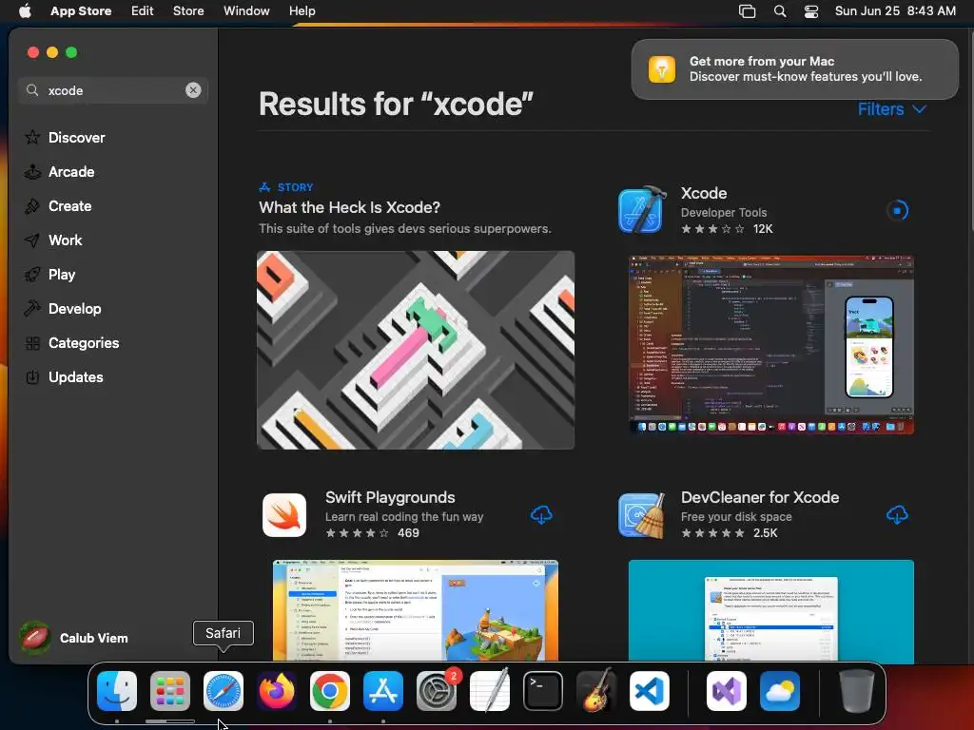
Task: View the Swift Playgrounds screenshot preview
Action: [416, 610]
